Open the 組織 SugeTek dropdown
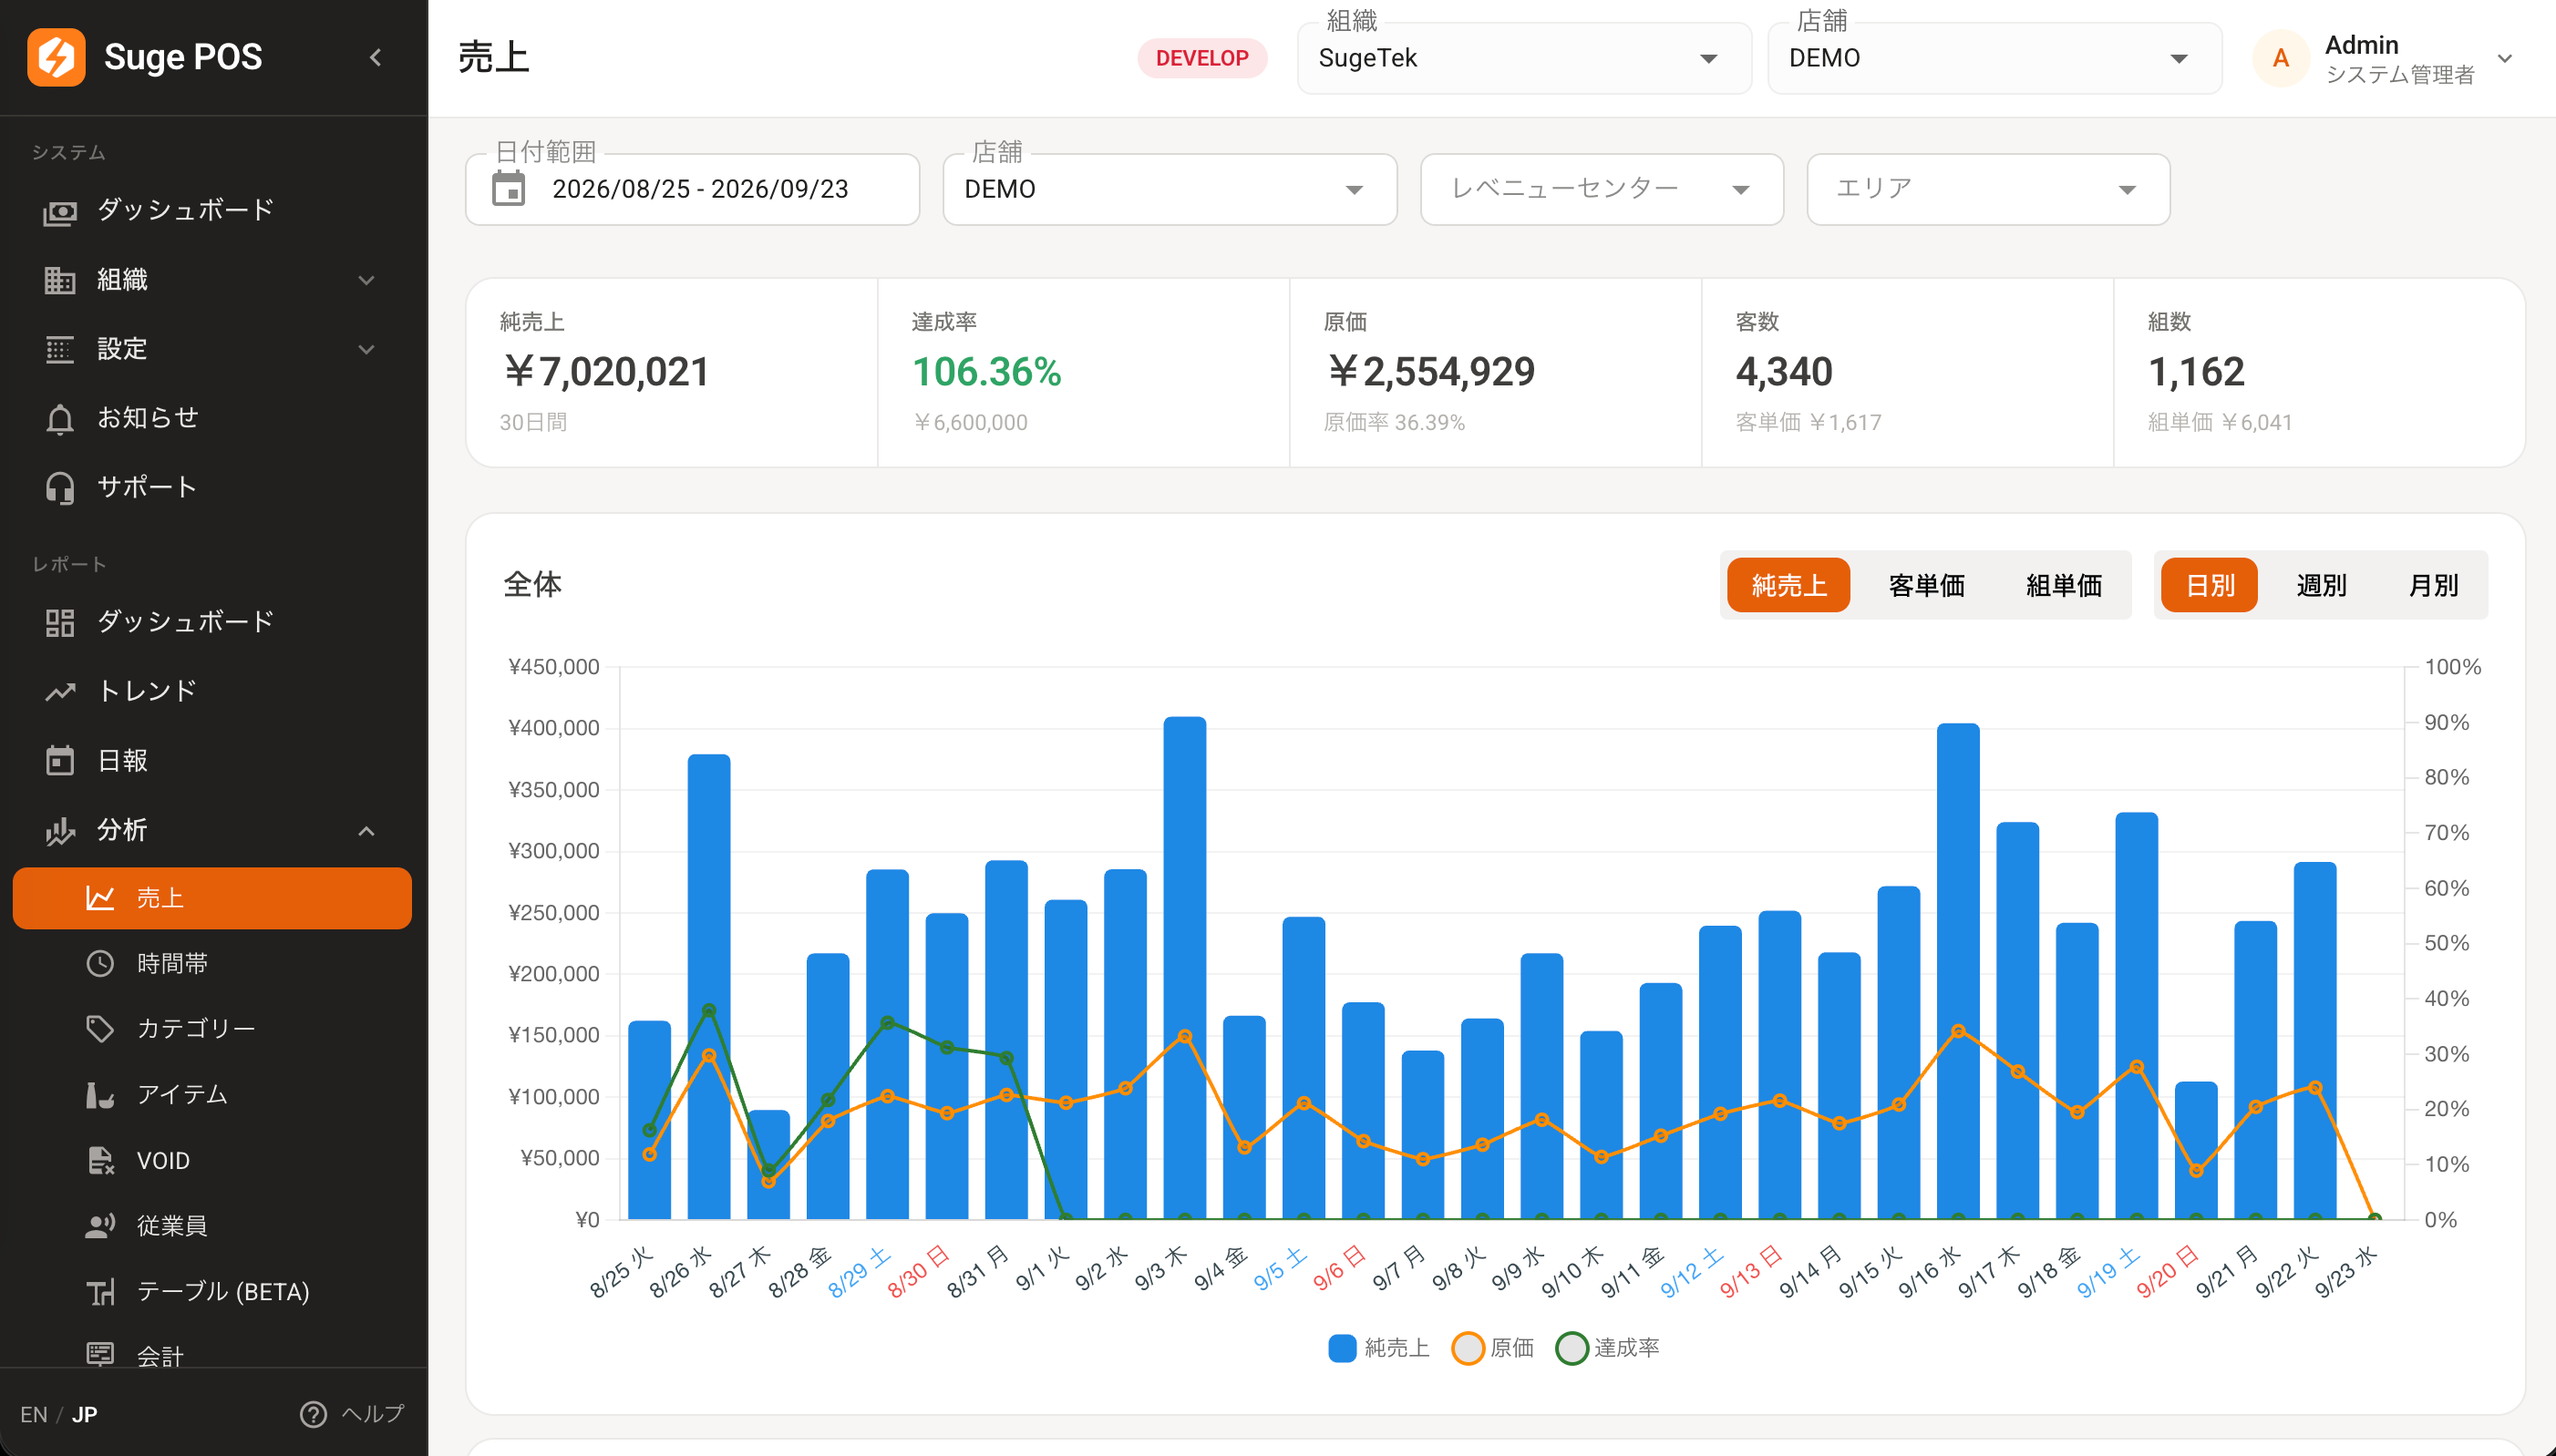Image resolution: width=2556 pixels, height=1456 pixels. click(1523, 58)
